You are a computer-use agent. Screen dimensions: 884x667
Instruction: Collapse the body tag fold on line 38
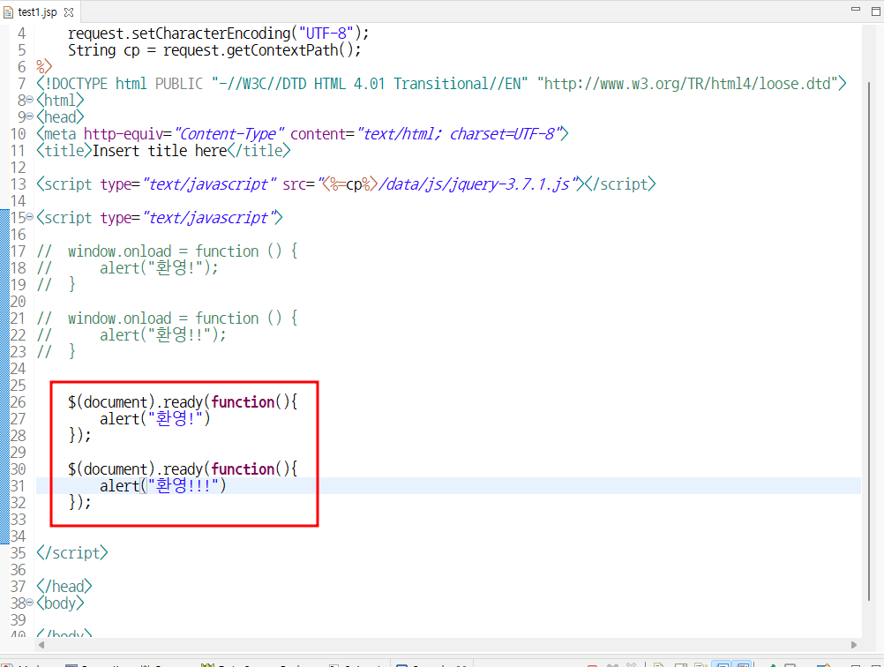point(30,603)
